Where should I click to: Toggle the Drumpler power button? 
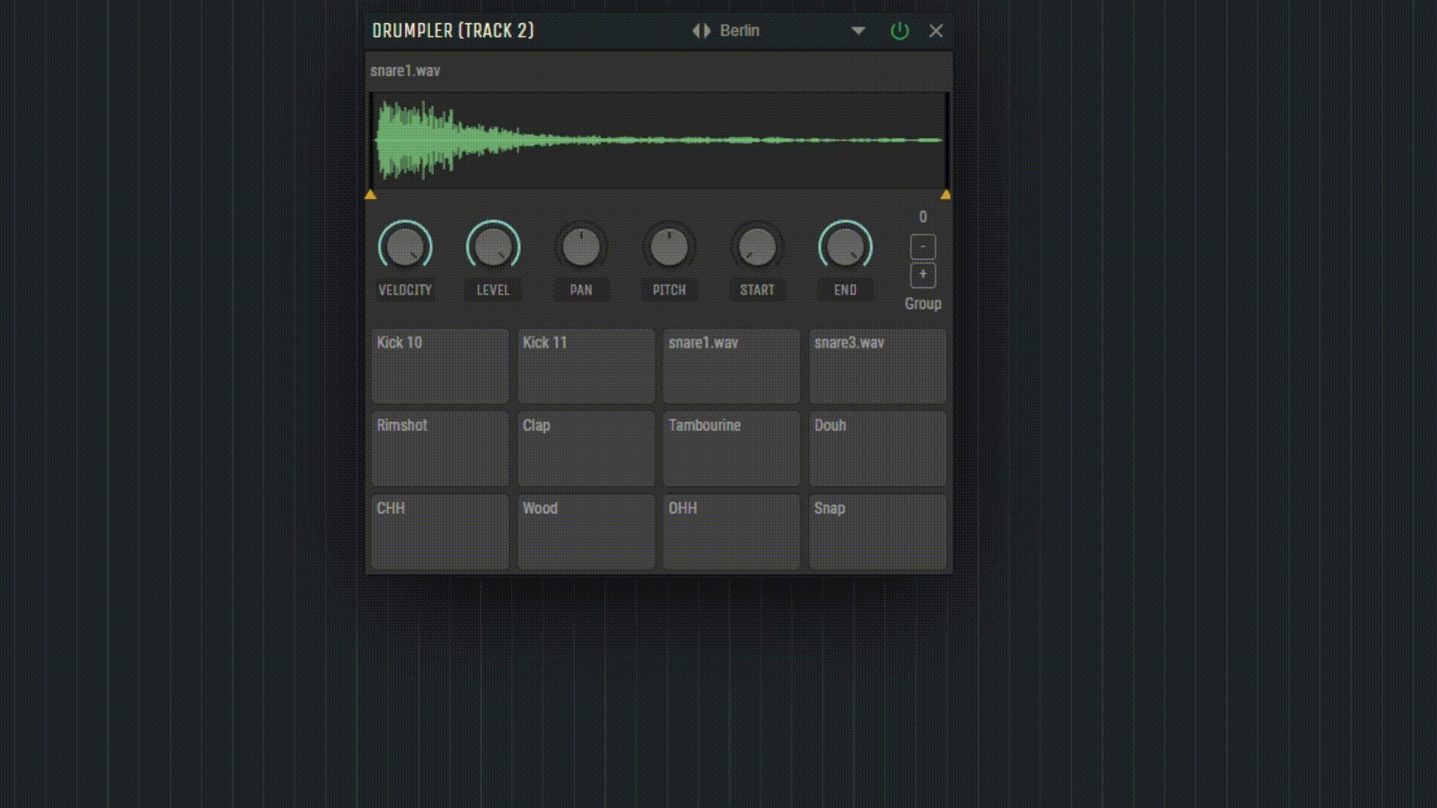[x=899, y=31]
